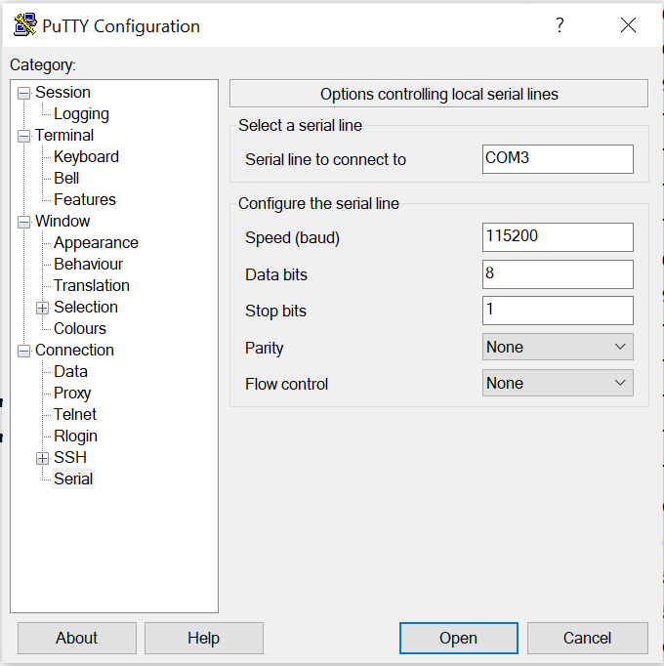
Task: Open the Parity dropdown
Action: pos(558,348)
